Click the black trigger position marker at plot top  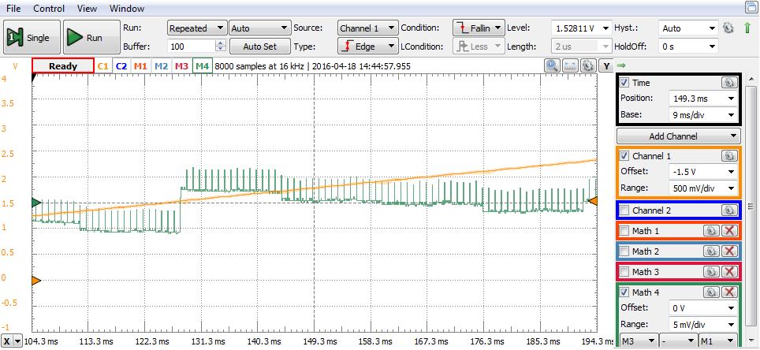click(34, 76)
